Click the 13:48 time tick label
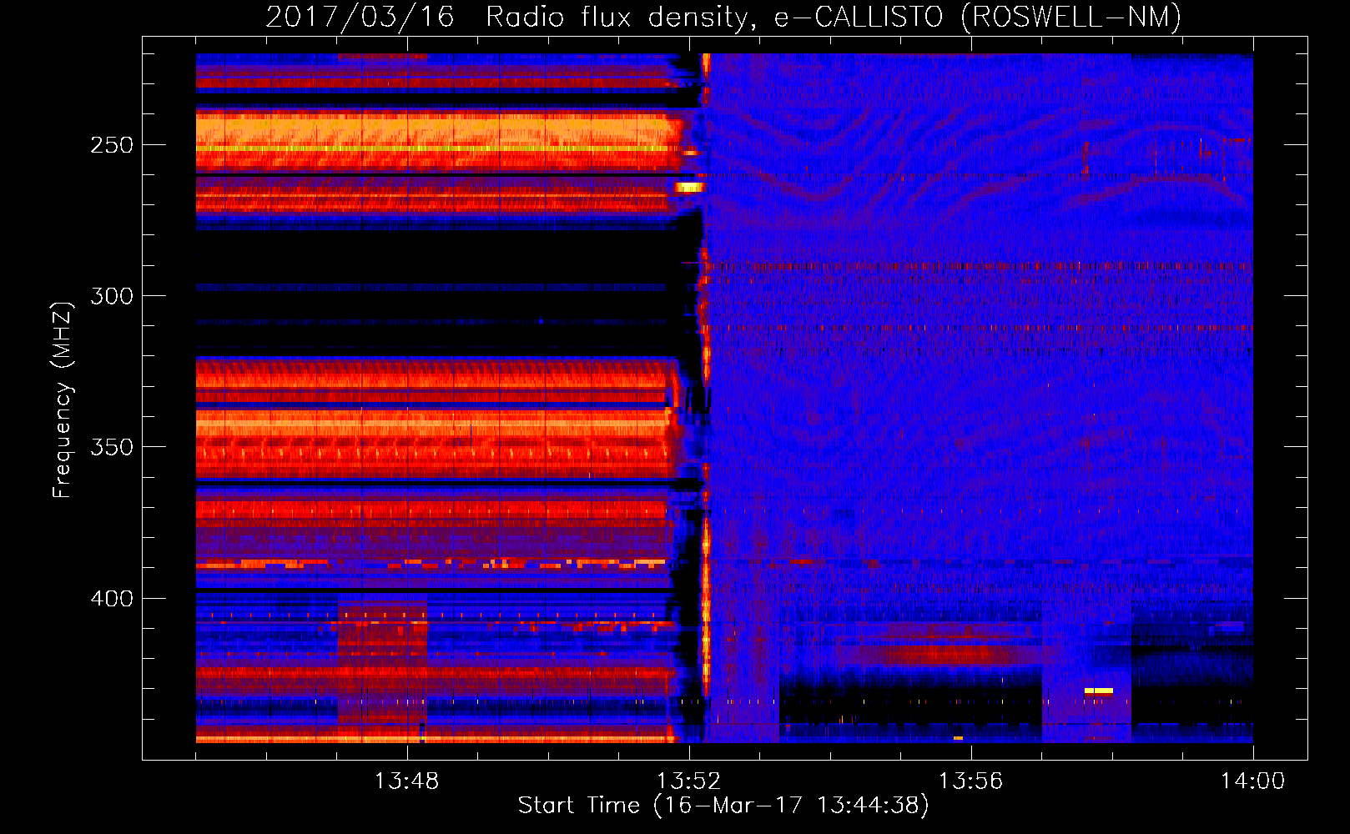1350x834 pixels. [406, 781]
